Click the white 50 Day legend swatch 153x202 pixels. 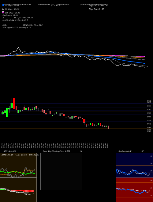tap(3, 9)
